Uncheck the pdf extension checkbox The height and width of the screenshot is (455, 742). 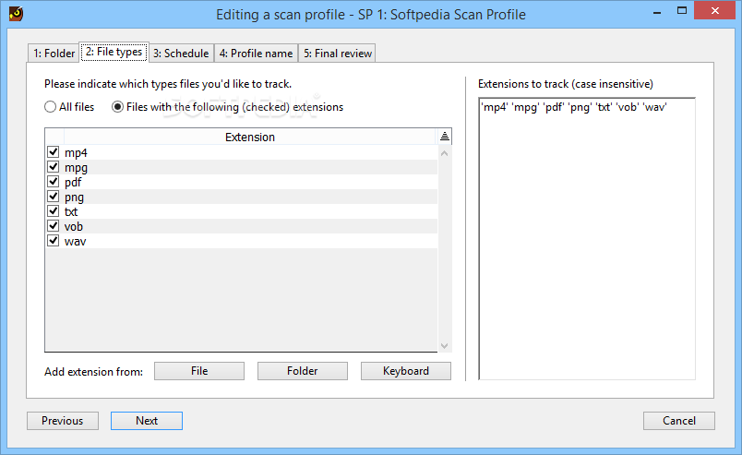click(53, 182)
